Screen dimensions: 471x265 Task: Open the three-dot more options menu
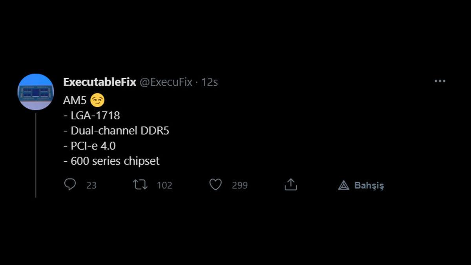pyautogui.click(x=440, y=81)
